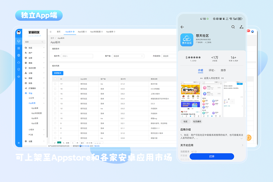Expand the 扩展模块 menu chevron
This screenshot has width=273, height=182.
pyautogui.click(x=44, y=88)
